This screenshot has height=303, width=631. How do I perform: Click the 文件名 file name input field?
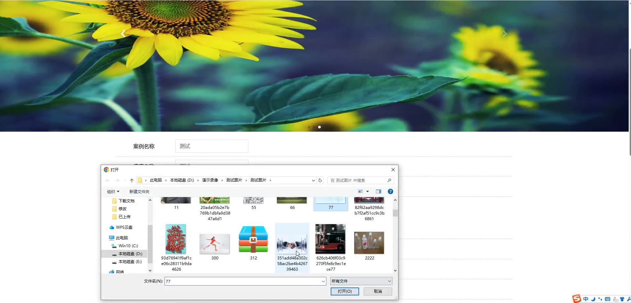click(x=245, y=281)
